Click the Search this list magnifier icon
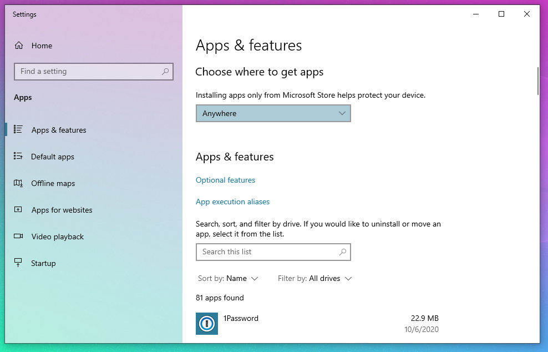 click(x=343, y=252)
